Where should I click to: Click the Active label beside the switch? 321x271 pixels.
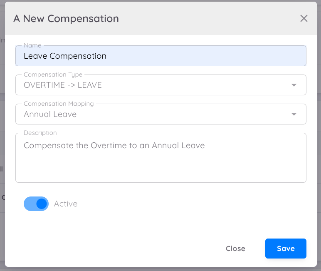tap(66, 204)
